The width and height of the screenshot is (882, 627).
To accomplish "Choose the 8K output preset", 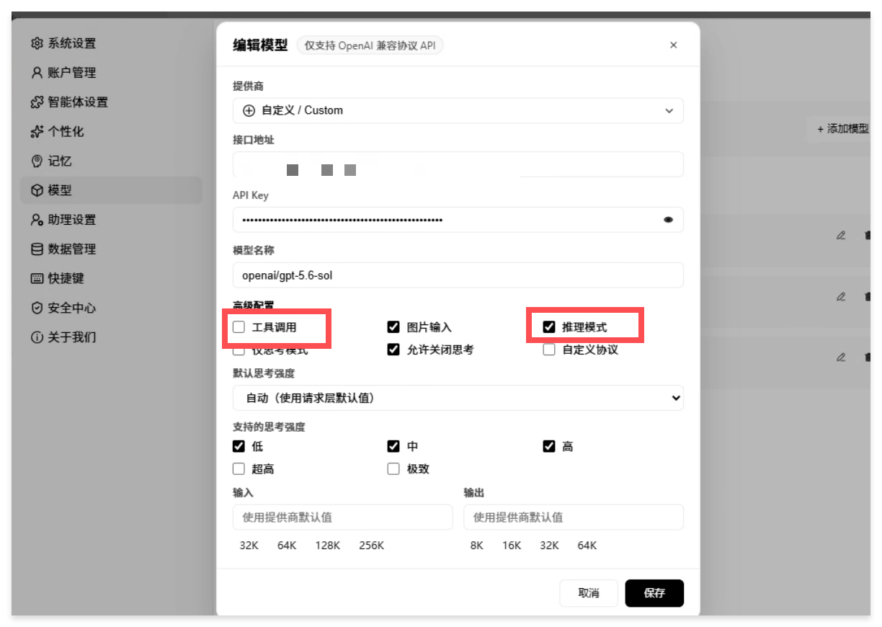I will [x=476, y=546].
